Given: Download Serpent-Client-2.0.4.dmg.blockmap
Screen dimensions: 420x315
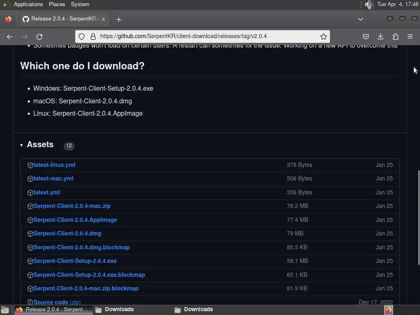Looking at the screenshot, I should coord(82,247).
